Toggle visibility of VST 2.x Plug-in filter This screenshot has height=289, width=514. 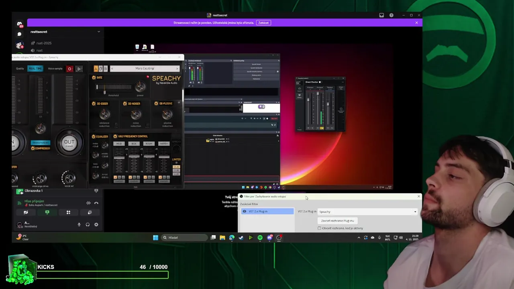(245, 212)
